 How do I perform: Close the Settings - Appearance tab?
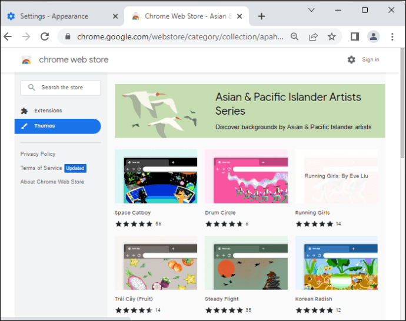coord(115,16)
